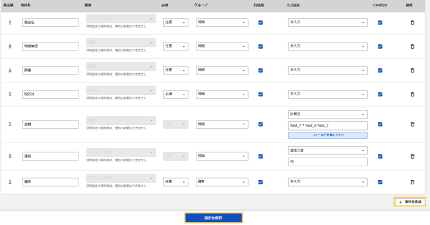This screenshot has height=225, width=430.
Task: Open 必須 dropdown for 数量 row
Action: click(176, 70)
